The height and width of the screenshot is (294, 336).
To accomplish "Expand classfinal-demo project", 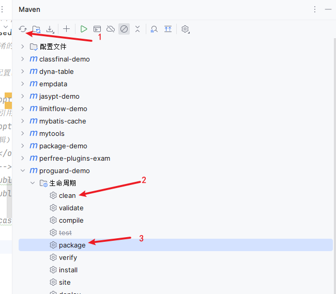I will click(23, 59).
